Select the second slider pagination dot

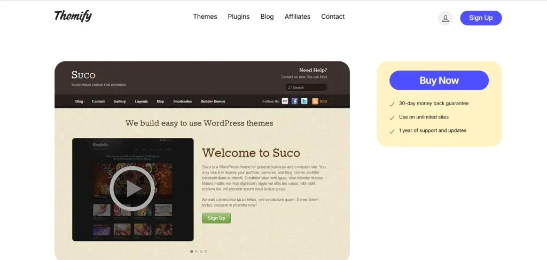click(196, 251)
